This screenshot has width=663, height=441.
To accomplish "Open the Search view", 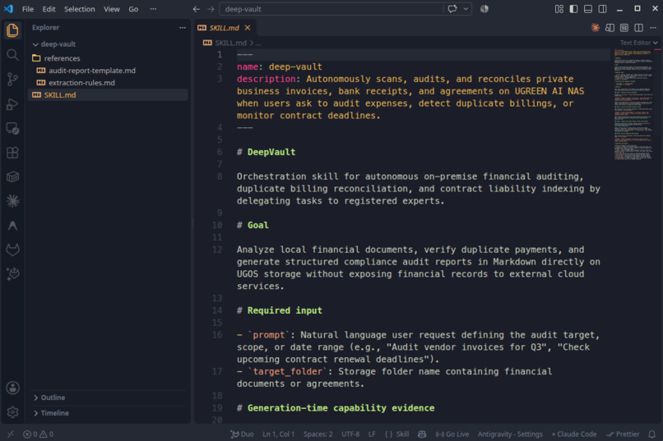I will point(12,55).
